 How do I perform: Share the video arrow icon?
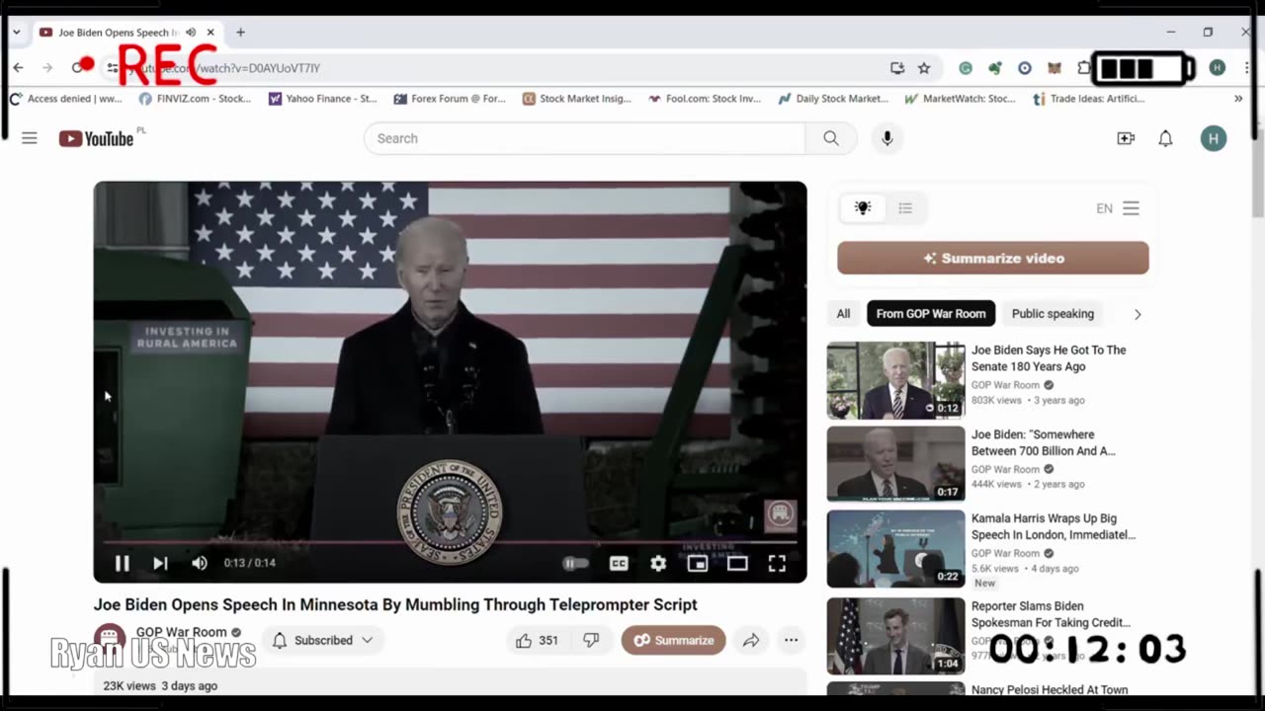point(751,640)
